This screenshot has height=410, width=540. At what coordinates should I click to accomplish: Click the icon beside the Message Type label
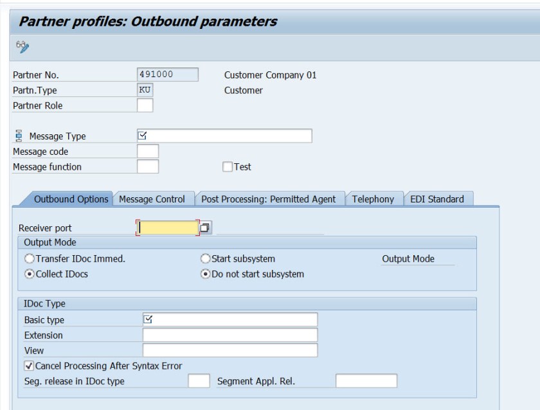coord(17,136)
